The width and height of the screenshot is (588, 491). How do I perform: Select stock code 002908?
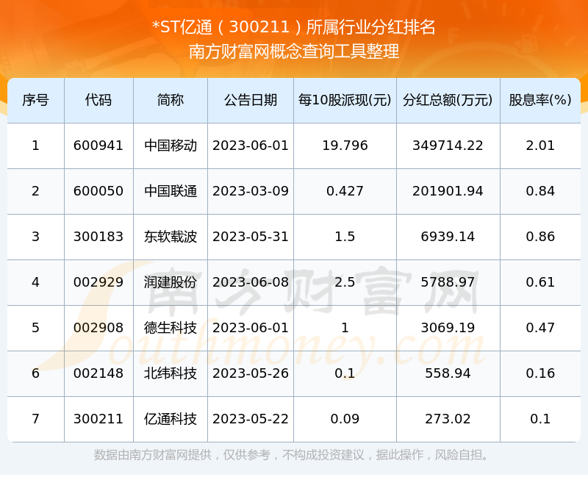point(98,328)
